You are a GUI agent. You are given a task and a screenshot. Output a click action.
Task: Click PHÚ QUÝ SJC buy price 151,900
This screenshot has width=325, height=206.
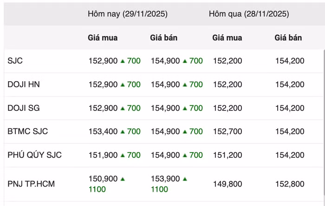click(x=103, y=155)
